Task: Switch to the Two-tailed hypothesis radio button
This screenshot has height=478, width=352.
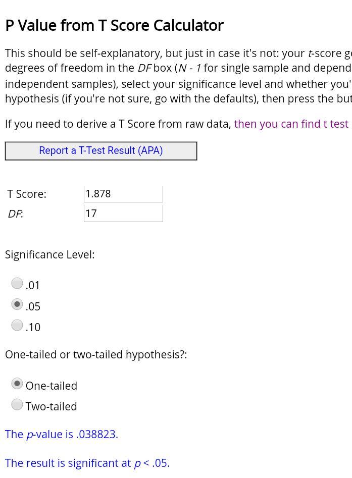Action: coord(17,404)
